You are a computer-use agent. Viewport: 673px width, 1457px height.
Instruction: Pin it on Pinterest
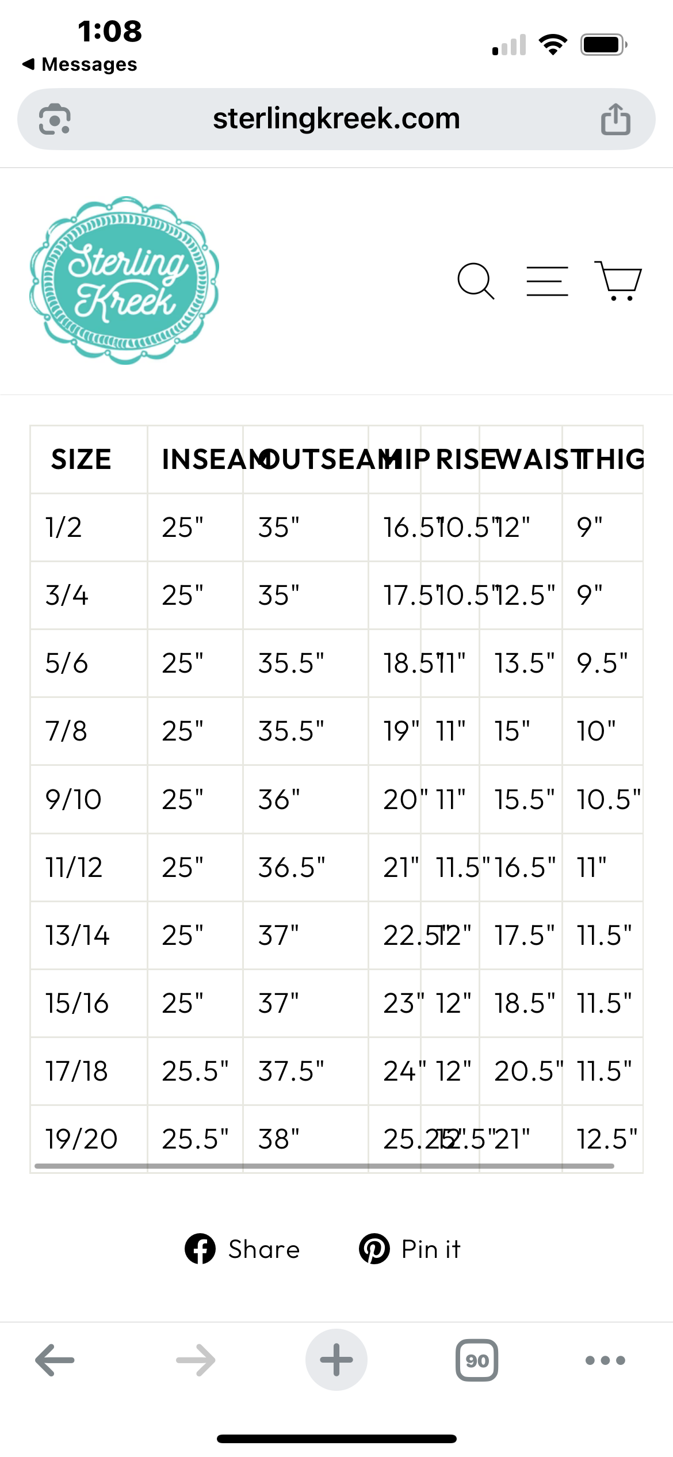(x=410, y=1249)
